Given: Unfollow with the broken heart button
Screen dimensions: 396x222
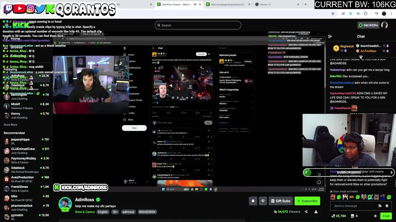Looking at the screenshot, I should point(263,201).
